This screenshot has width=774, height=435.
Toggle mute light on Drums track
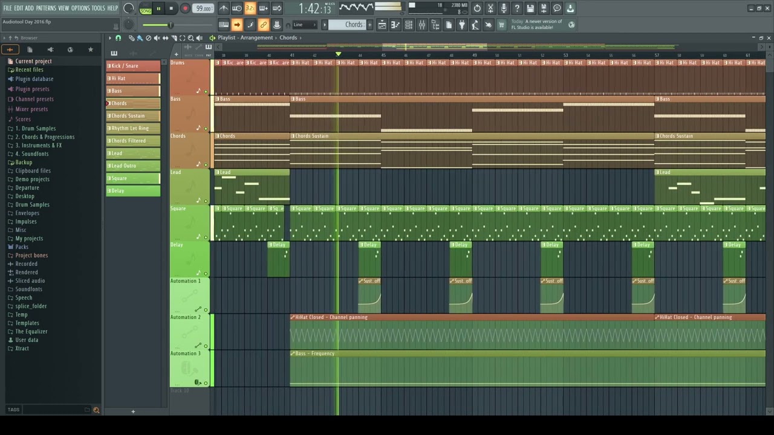[206, 92]
